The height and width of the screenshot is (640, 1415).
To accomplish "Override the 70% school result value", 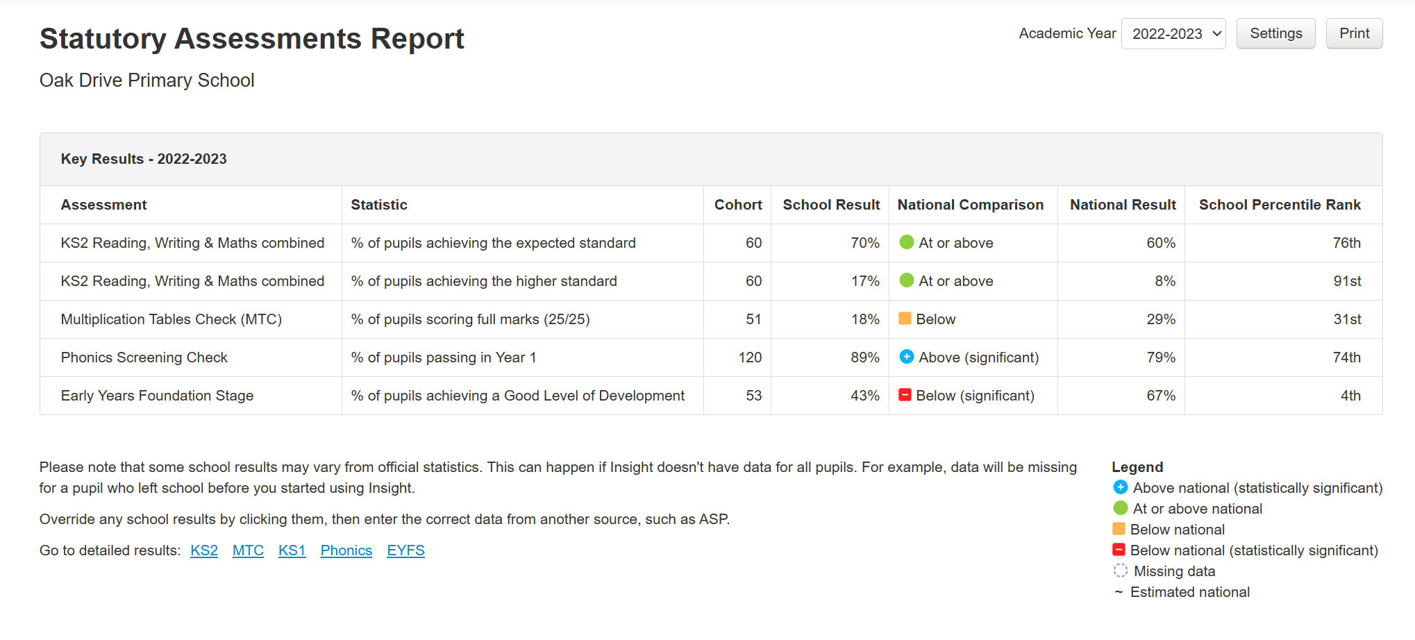I will tap(864, 243).
